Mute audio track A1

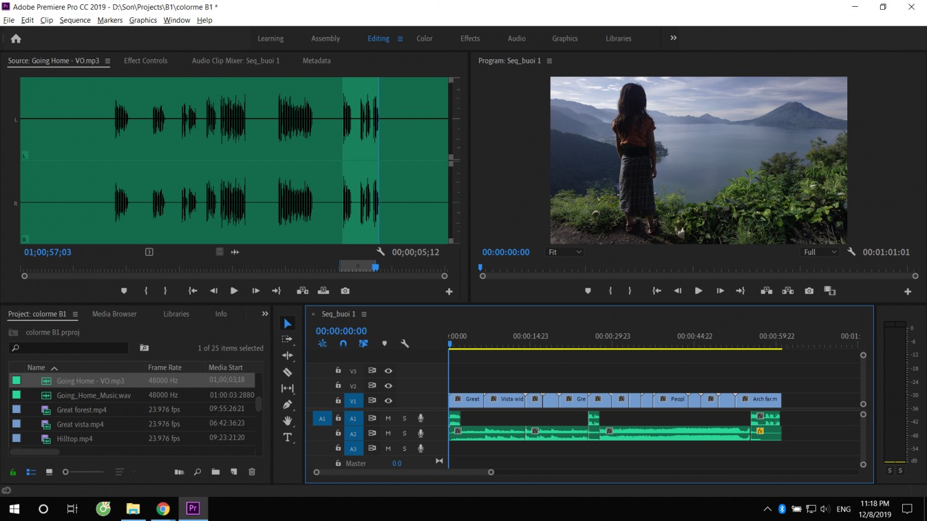point(388,418)
